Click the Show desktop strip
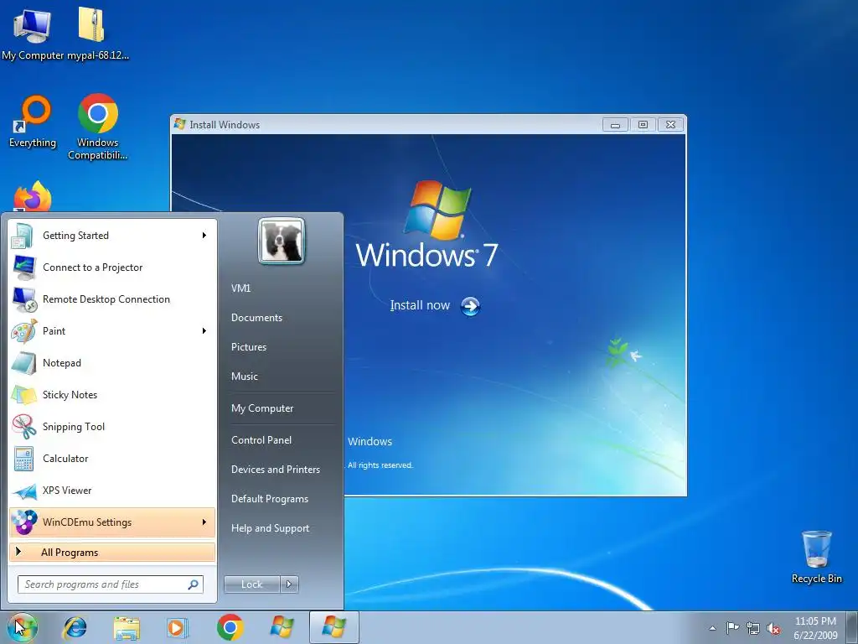858x644 pixels. [x=851, y=628]
